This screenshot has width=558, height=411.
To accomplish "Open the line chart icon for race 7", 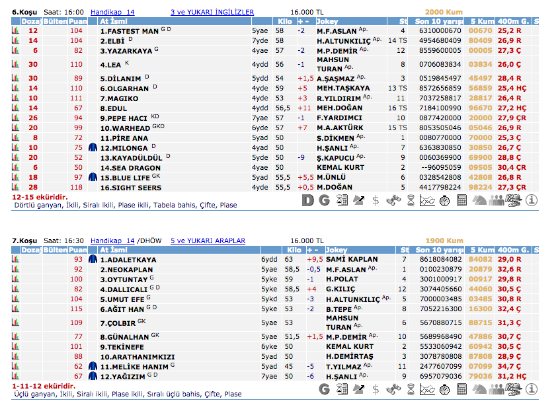I will [427, 389].
